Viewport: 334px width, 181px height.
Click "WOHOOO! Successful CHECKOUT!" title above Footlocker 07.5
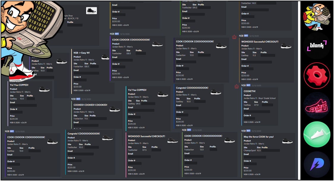tap(146, 136)
